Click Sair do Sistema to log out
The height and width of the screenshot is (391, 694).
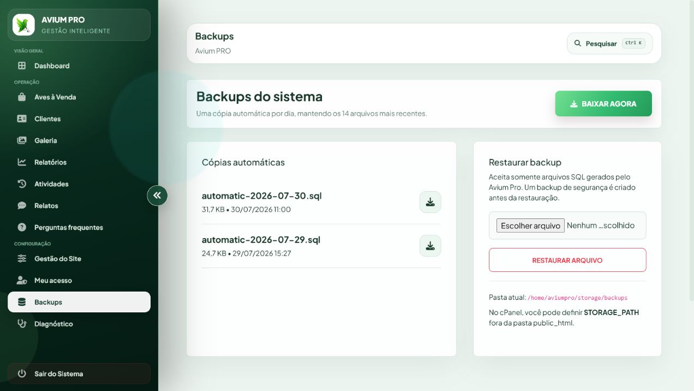tap(79, 374)
